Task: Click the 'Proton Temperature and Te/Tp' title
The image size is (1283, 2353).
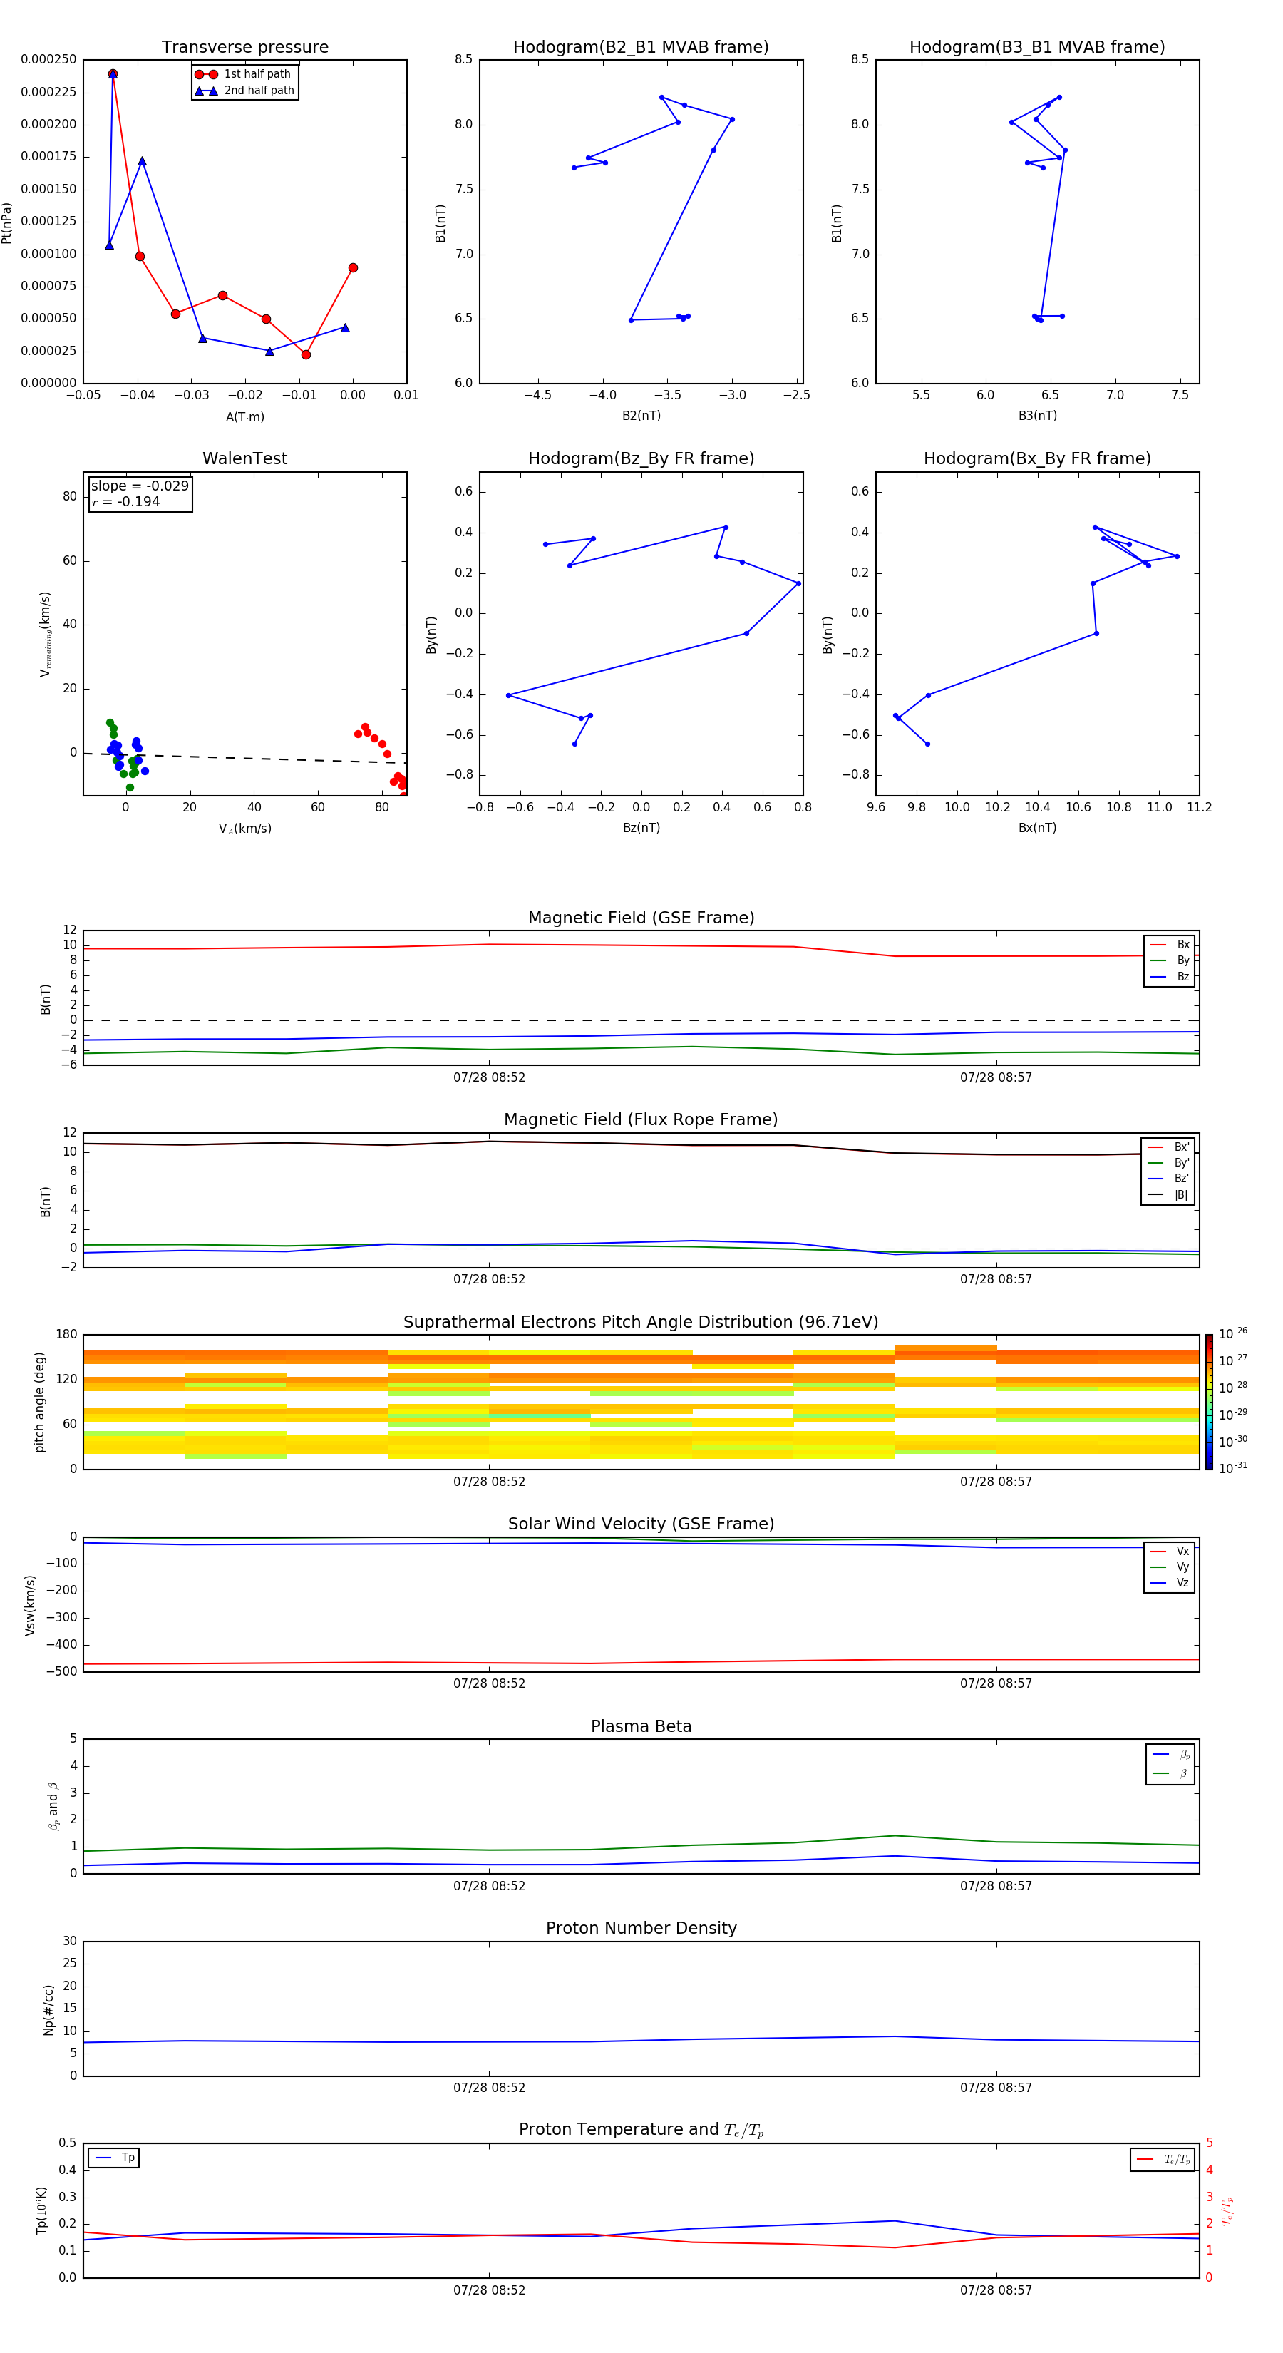Action: 641,2130
